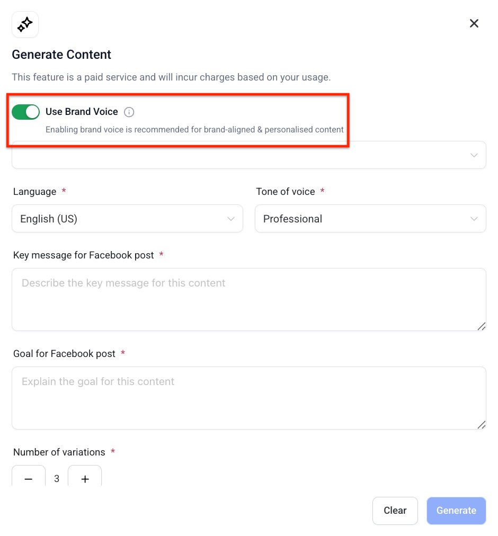
Task: Focus the Goal for Facebook post field
Action: [x=249, y=398]
